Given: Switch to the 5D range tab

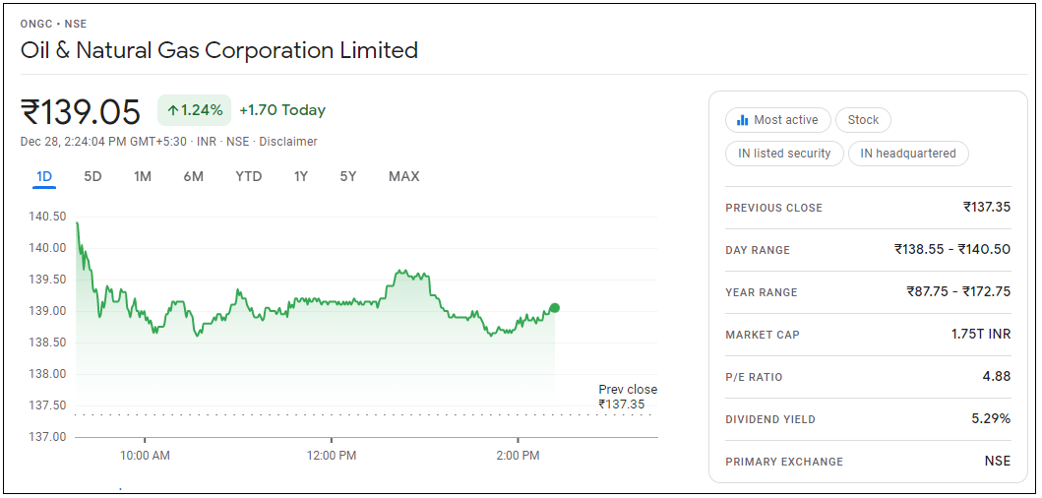Looking at the screenshot, I should click(92, 176).
